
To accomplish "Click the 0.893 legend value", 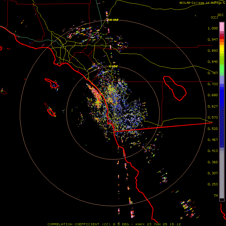I will click(213, 50).
